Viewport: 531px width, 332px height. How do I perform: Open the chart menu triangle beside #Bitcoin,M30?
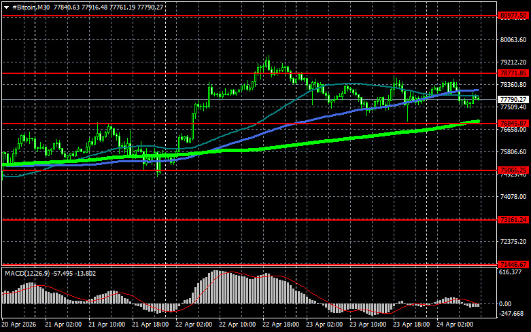(6, 7)
